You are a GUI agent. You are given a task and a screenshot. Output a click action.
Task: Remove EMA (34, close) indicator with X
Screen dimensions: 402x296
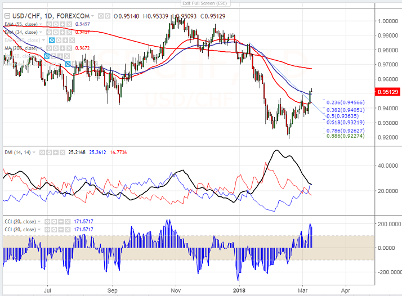click(69, 32)
